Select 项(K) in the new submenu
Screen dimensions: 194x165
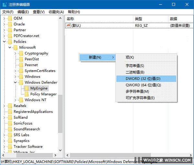click(x=130, y=57)
